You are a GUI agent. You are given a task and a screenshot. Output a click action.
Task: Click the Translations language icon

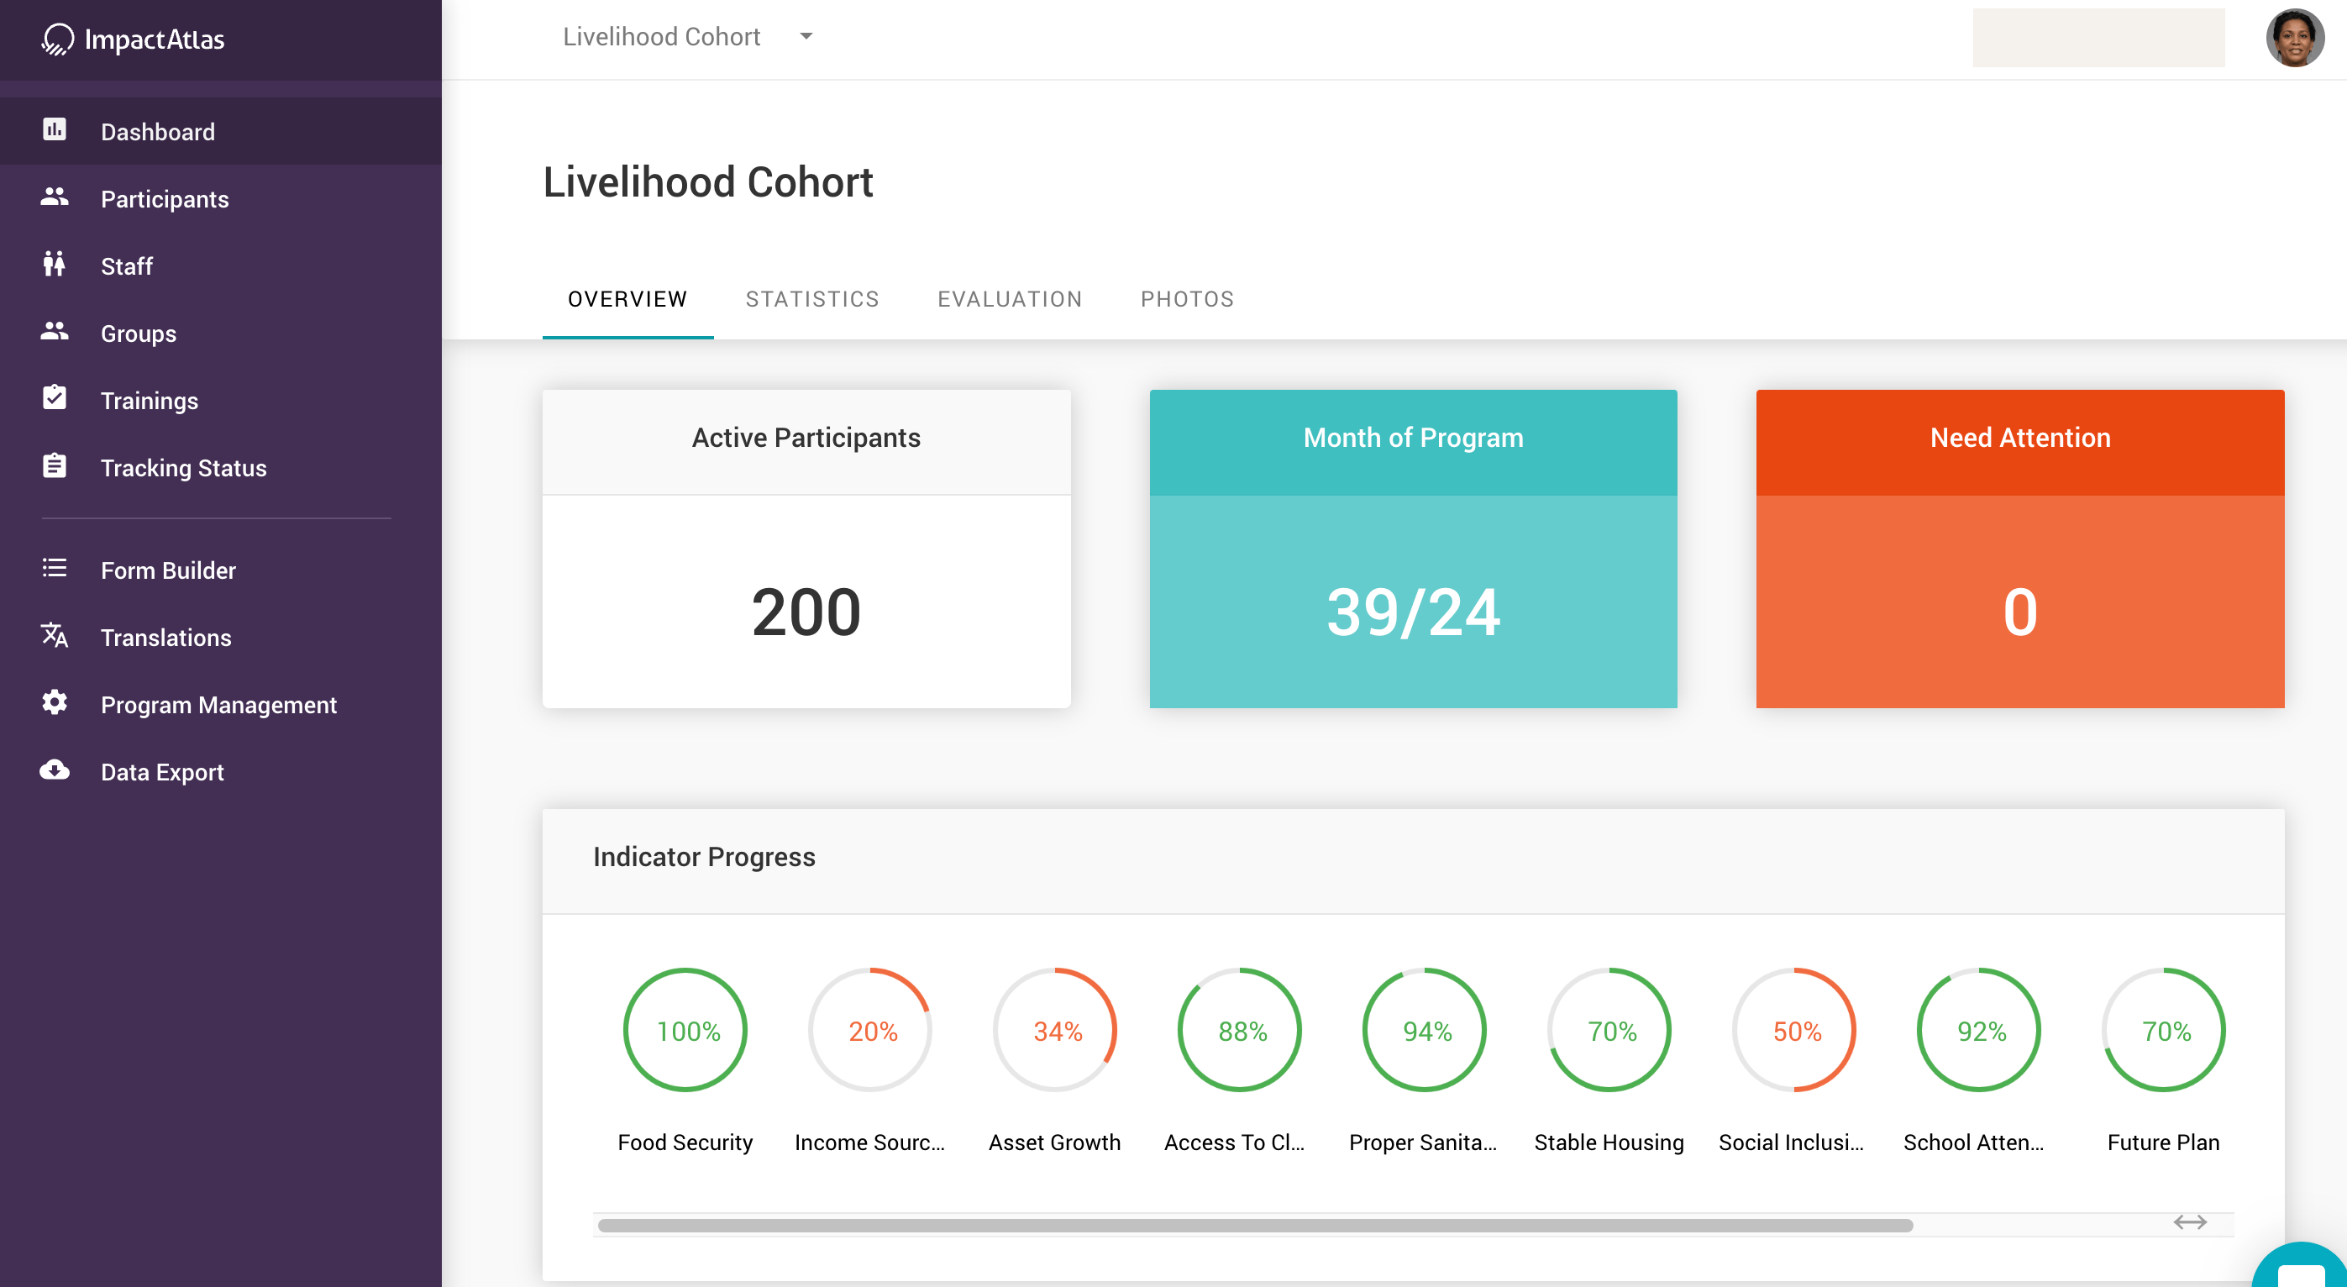(x=55, y=635)
